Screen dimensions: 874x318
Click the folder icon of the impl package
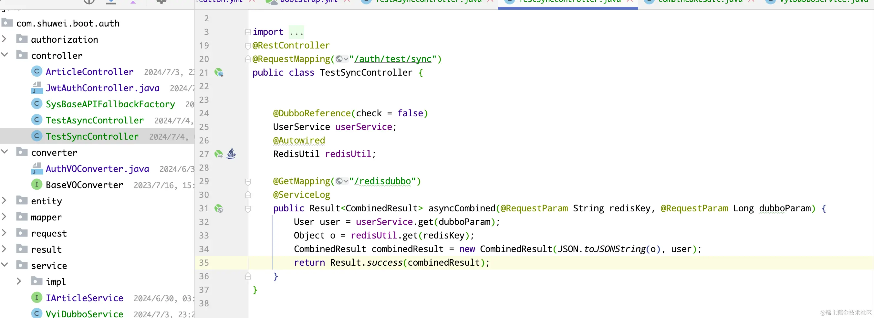(36, 281)
